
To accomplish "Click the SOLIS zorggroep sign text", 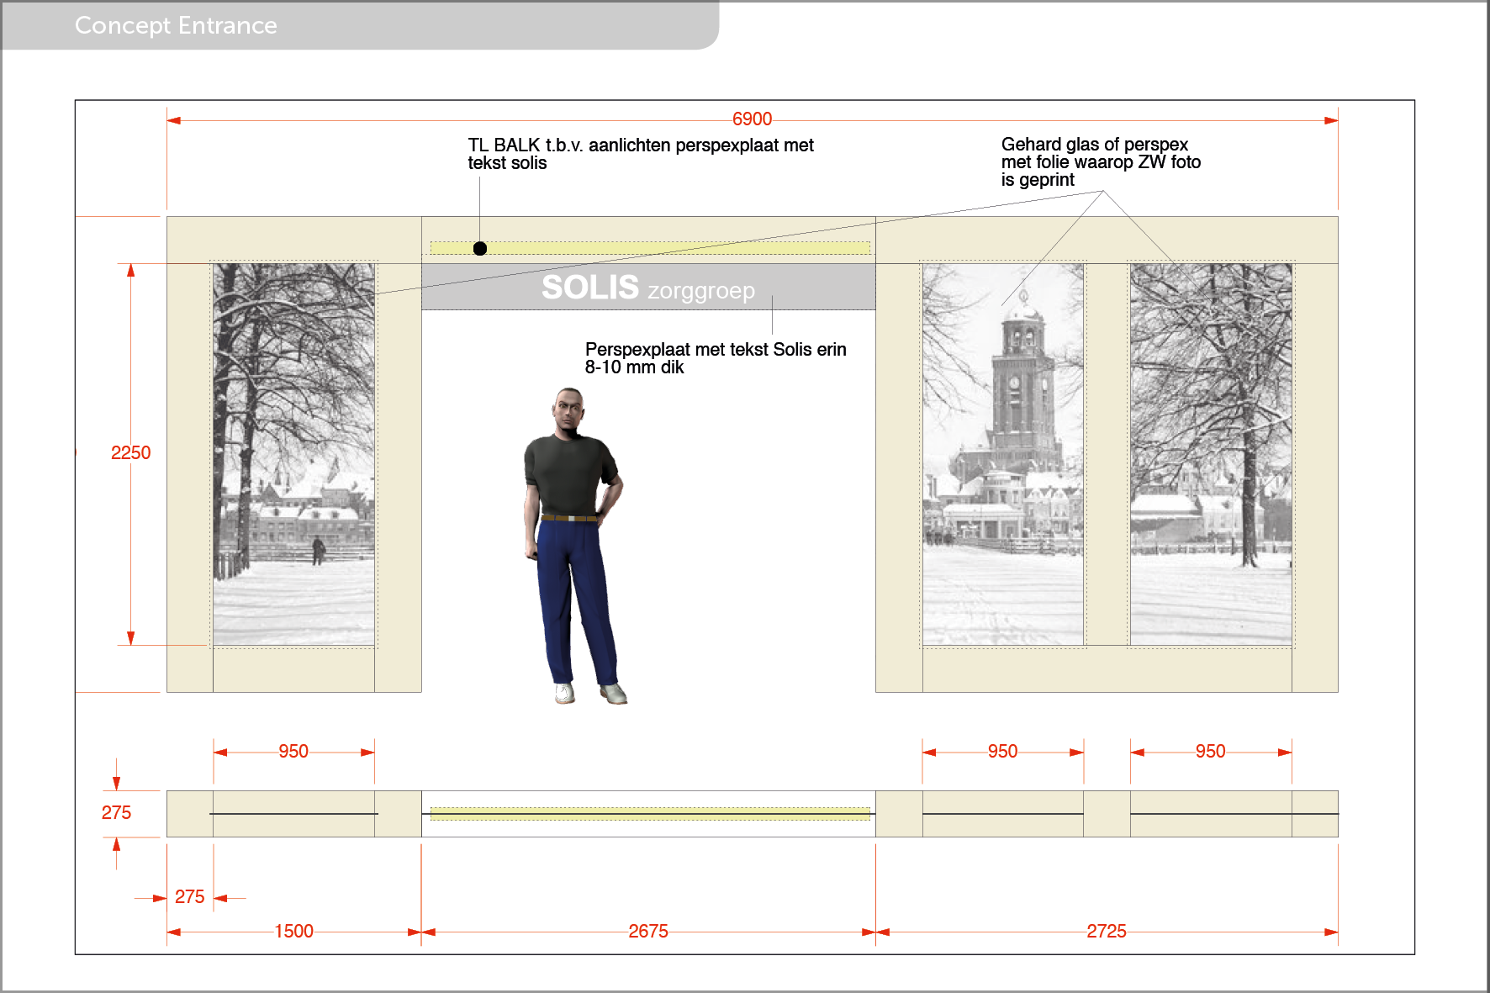I will pyautogui.click(x=647, y=288).
